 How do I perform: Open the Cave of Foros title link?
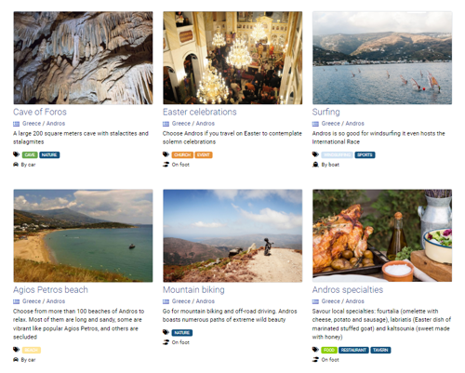[40, 112]
